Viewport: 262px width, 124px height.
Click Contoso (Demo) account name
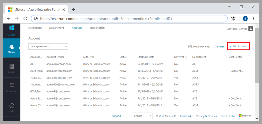(236, 29)
